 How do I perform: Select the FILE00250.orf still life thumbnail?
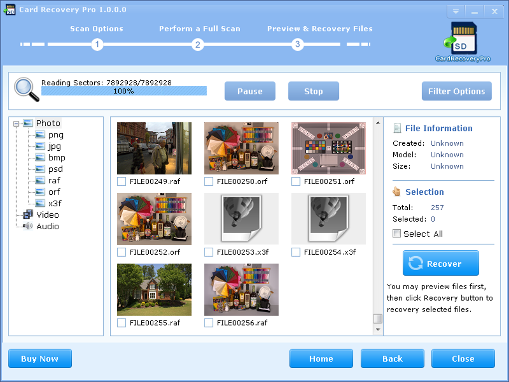pos(241,148)
